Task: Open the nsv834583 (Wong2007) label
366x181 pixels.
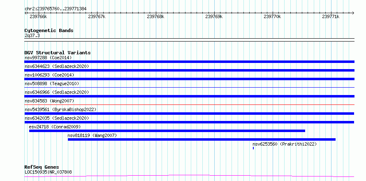Action: 49,101
